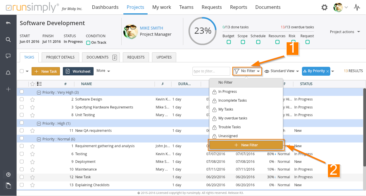
Task: Click the type to filter input
Action: coord(211,71)
